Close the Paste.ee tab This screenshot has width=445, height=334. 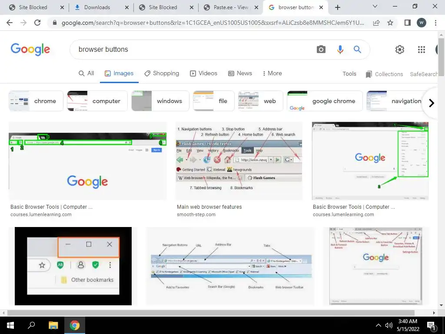click(256, 8)
